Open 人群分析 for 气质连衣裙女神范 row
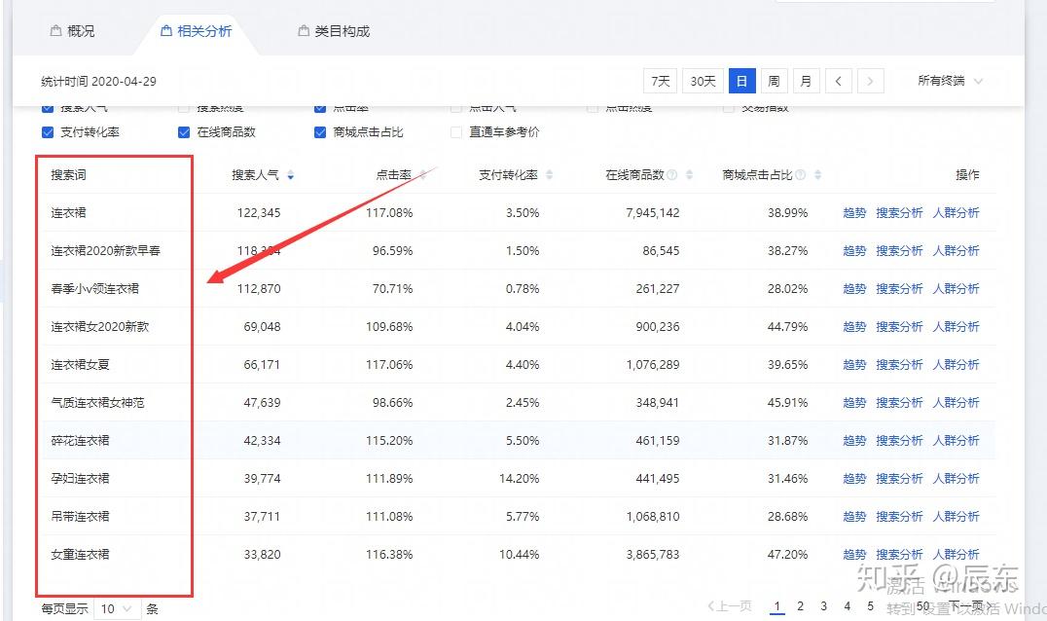Viewport: 1047px width, 621px height. pyautogui.click(x=956, y=403)
